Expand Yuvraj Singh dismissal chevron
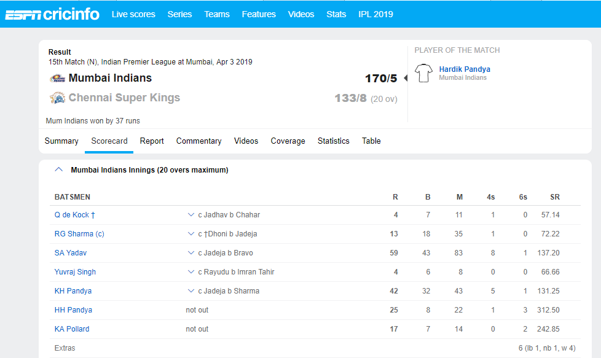Screen dimensions: 601x358 [191, 272]
